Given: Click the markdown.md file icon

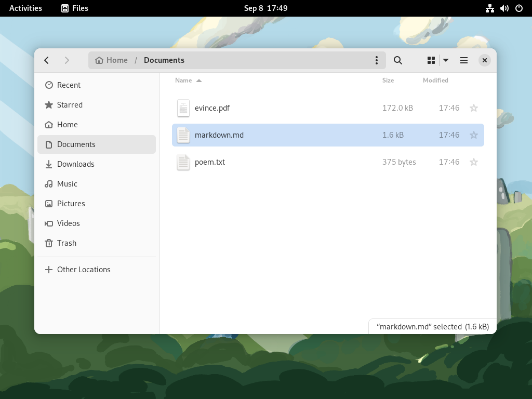Looking at the screenshot, I should coord(183,135).
